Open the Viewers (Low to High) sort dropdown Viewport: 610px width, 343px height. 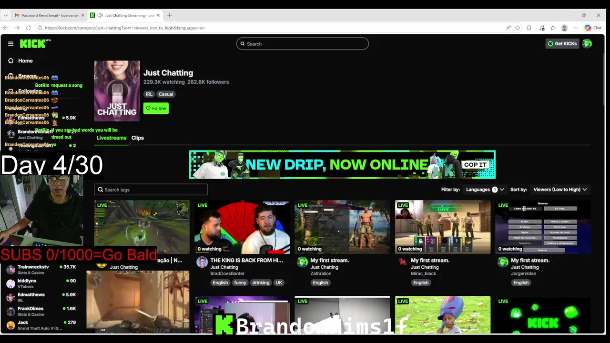point(560,190)
